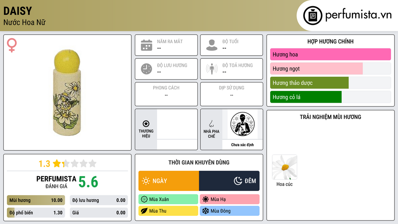Click the perfumer avatar illustration
The image size is (398, 224).
click(243, 124)
